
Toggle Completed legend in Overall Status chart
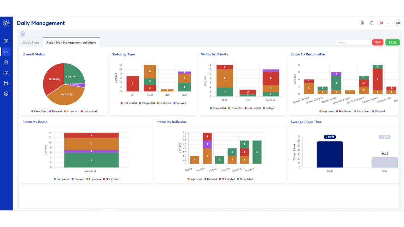tap(39, 111)
